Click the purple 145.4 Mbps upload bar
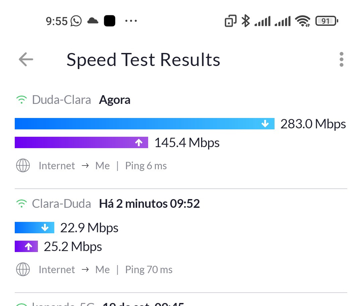 (x=81, y=142)
